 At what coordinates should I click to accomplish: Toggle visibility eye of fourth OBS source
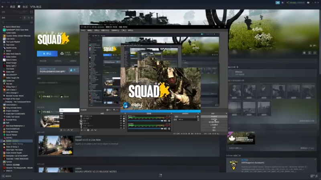121,123
